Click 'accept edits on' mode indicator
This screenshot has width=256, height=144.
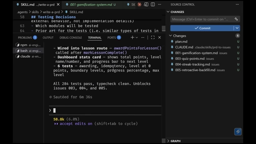click(x=76, y=124)
